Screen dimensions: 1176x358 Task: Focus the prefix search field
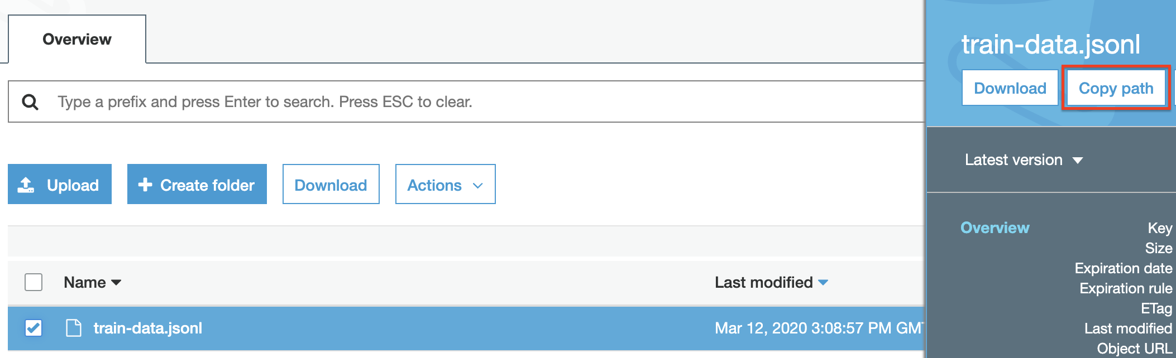point(480,102)
